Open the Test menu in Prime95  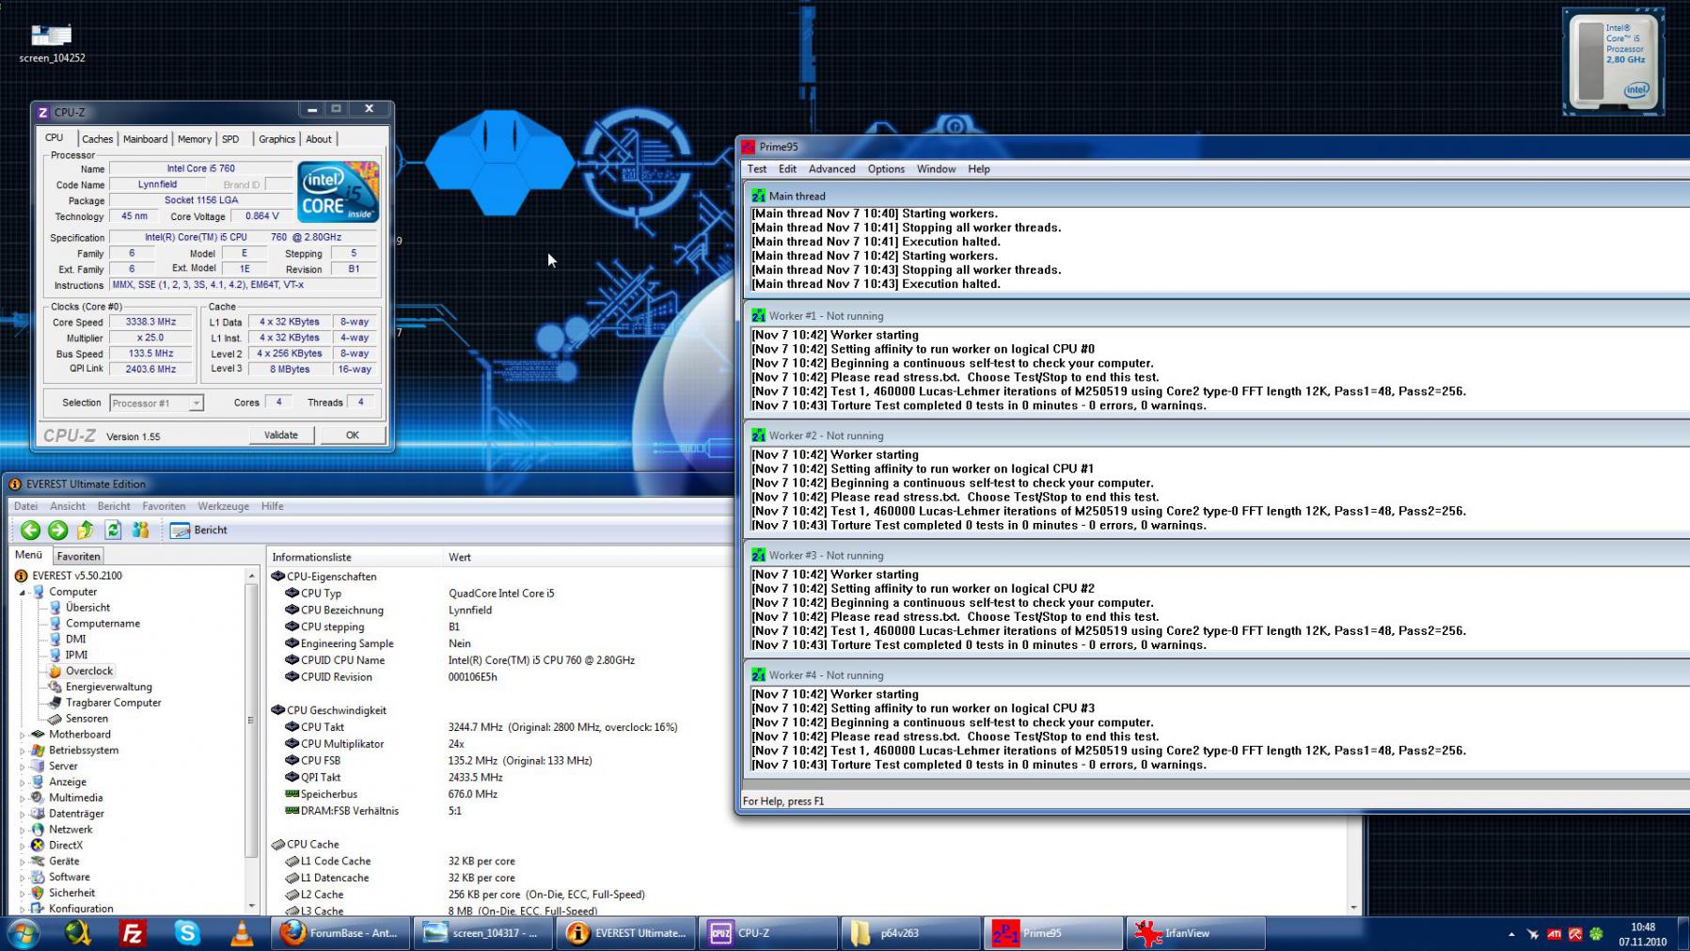click(757, 169)
